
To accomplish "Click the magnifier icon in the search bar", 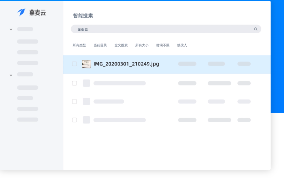I will pos(255,29).
